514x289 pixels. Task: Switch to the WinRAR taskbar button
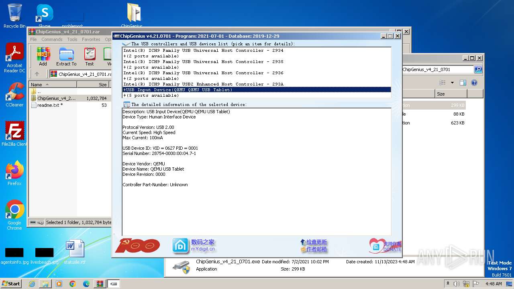(100, 284)
